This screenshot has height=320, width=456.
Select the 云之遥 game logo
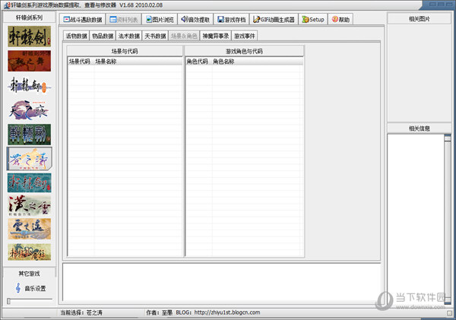30,228
